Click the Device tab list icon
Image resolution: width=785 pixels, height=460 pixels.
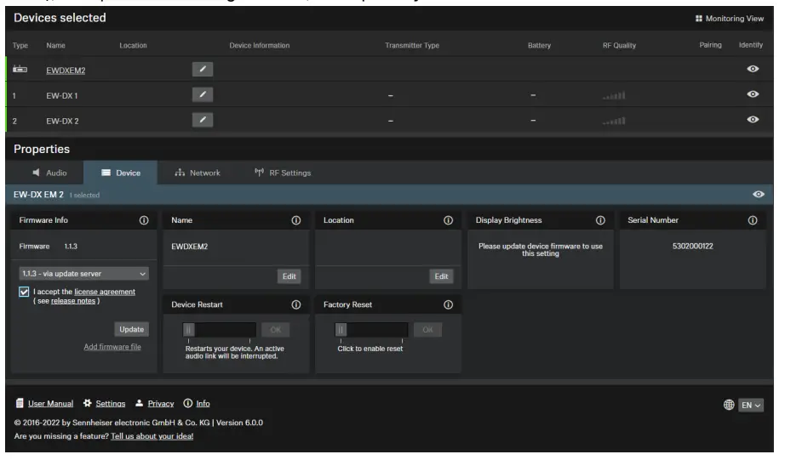(x=106, y=173)
